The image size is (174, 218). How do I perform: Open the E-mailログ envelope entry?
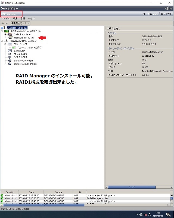click(10, 51)
